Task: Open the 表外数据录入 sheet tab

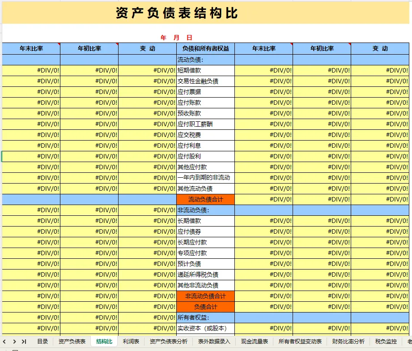Action: point(214,341)
